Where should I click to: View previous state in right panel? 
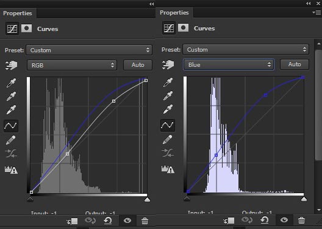[x=247, y=220]
